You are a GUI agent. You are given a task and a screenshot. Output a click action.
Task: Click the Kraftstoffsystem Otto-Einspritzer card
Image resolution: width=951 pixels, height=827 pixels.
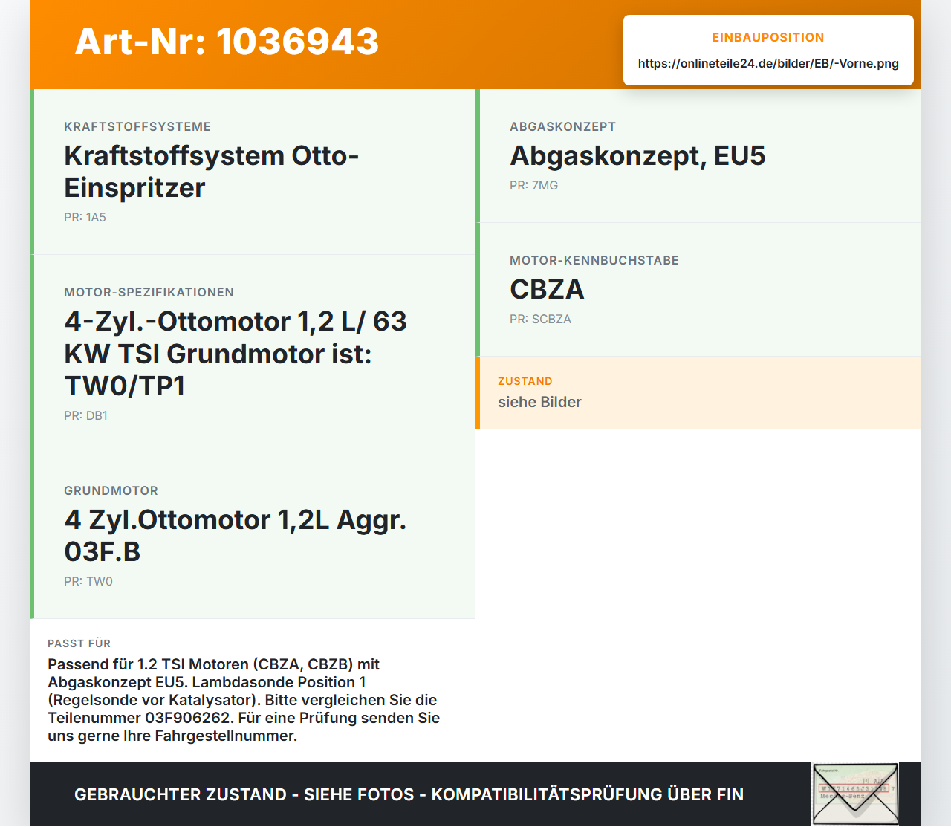[x=253, y=172]
